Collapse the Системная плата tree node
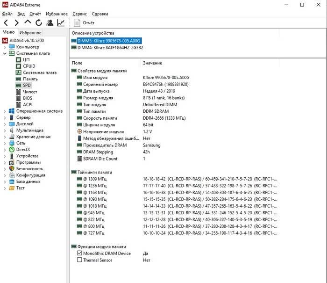The image size is (327, 283). coord(5,53)
